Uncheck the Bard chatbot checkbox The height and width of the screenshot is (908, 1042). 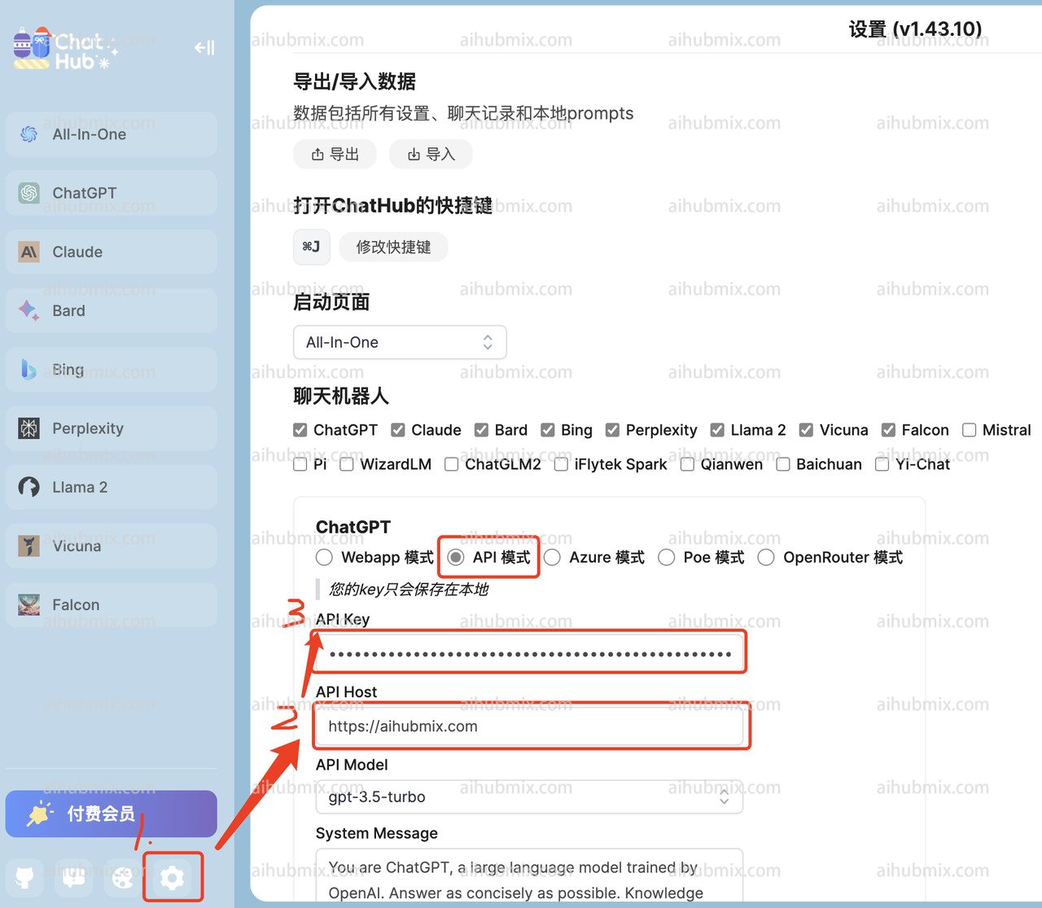point(481,430)
